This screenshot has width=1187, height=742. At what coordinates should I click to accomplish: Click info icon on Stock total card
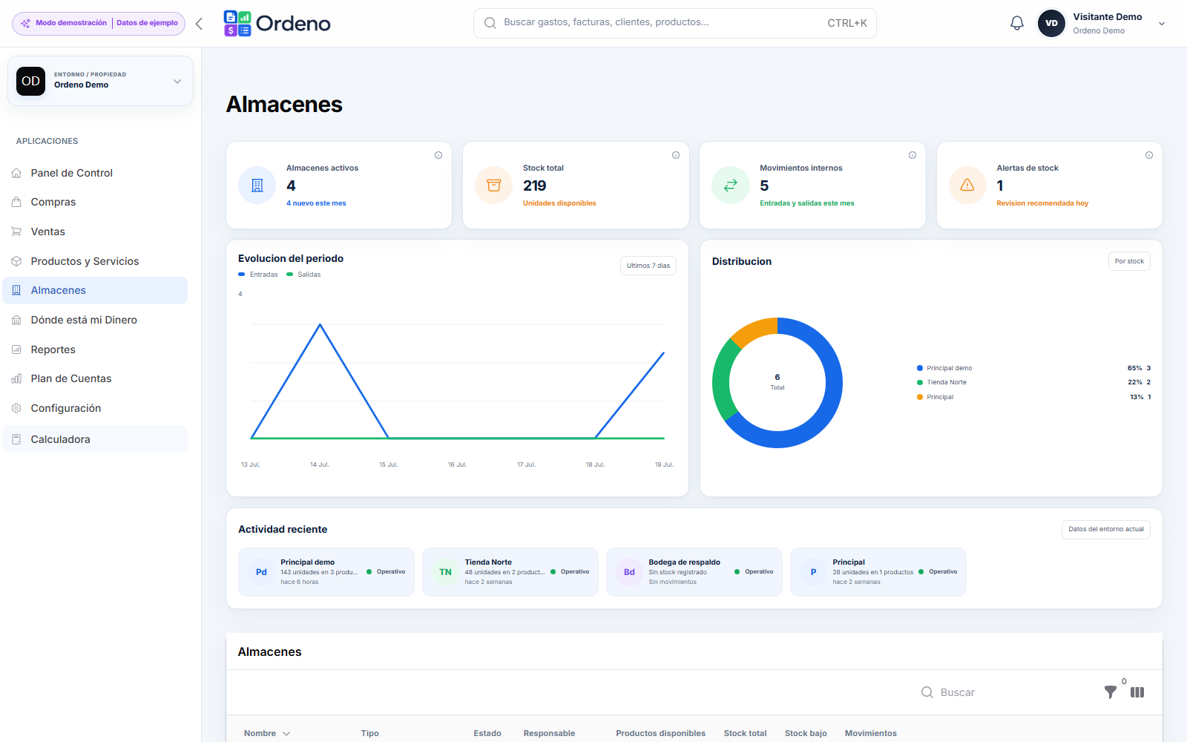(x=676, y=155)
